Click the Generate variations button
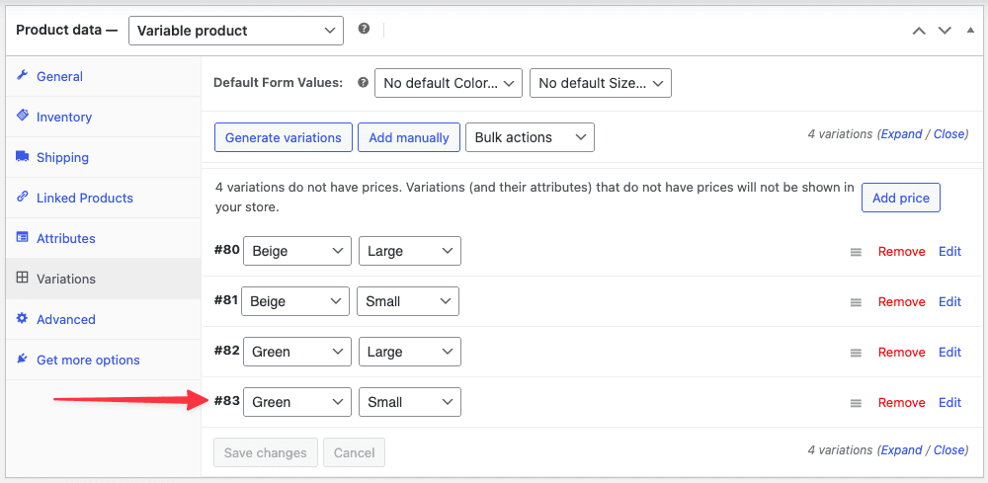The width and height of the screenshot is (988, 483). pyautogui.click(x=283, y=137)
